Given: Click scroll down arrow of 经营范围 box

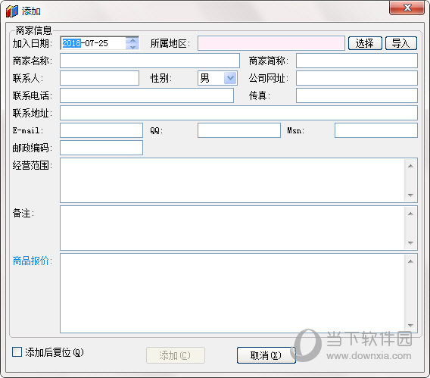Looking at the screenshot, I should click(410, 195).
